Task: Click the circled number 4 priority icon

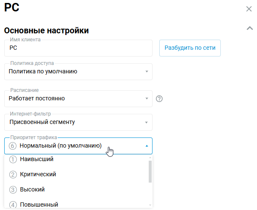Action: pyautogui.click(x=13, y=205)
